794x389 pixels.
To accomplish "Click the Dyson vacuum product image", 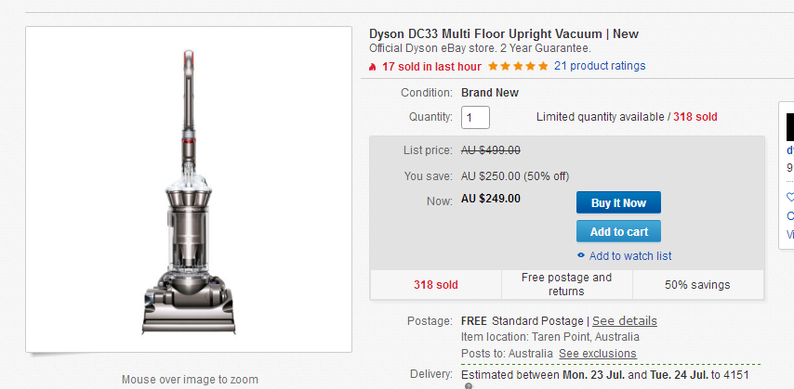I will click(189, 192).
